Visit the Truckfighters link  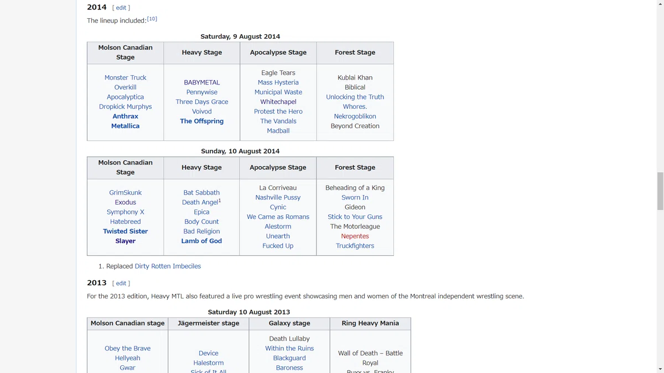[355, 246]
